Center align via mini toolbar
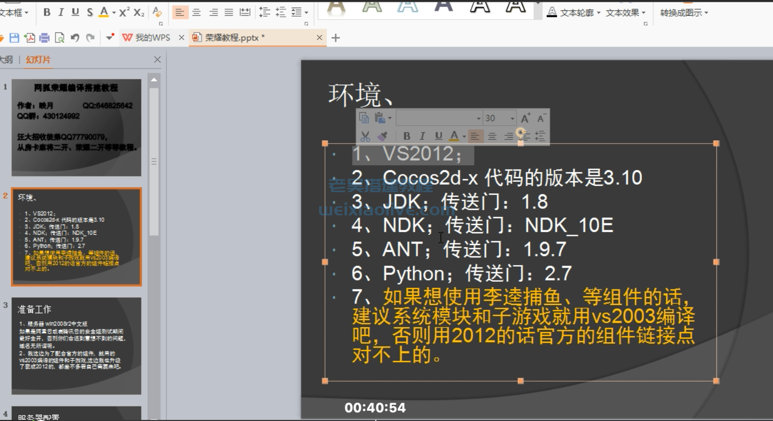Viewport: 773px width, 421px height. 492,136
